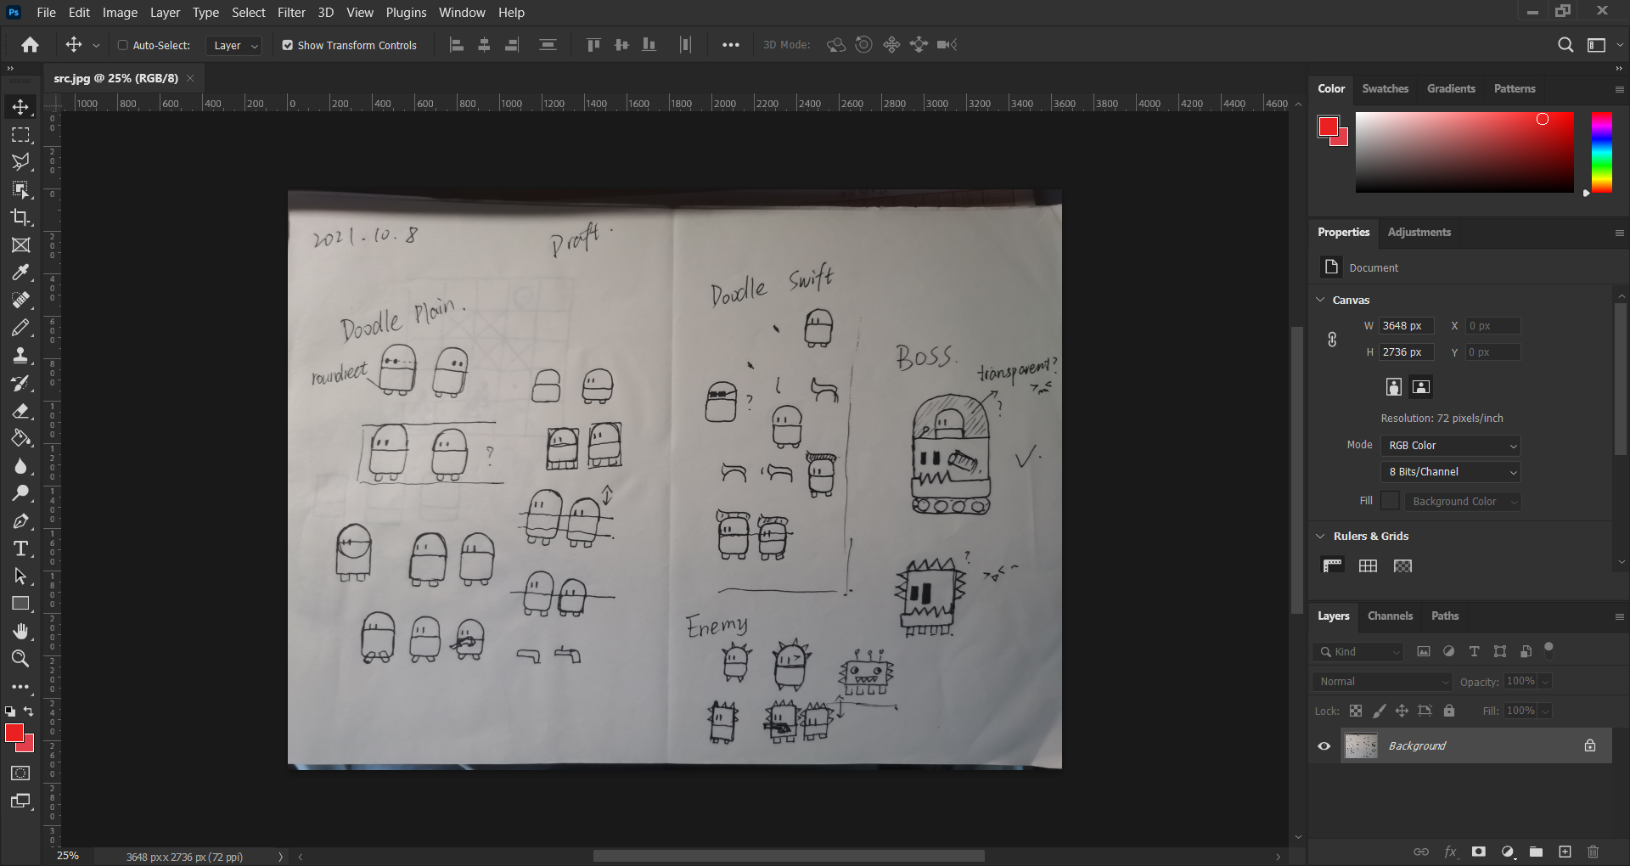Switch to the Swatches tab
Viewport: 1630px width, 866px height.
coord(1385,88)
